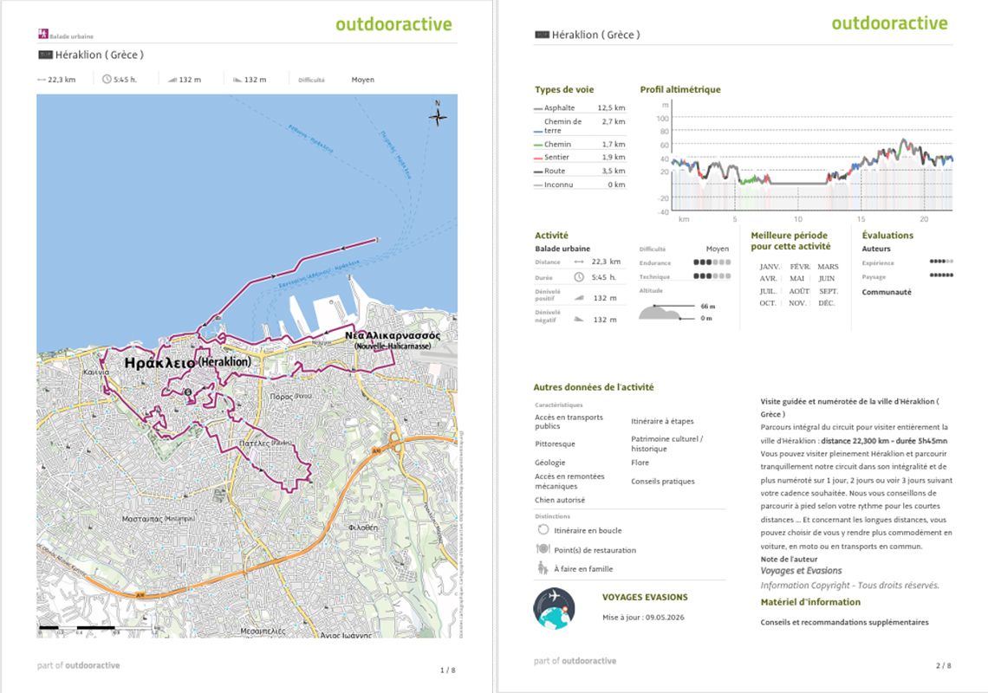Click the Conseils pratiques characteristic

[x=663, y=482]
